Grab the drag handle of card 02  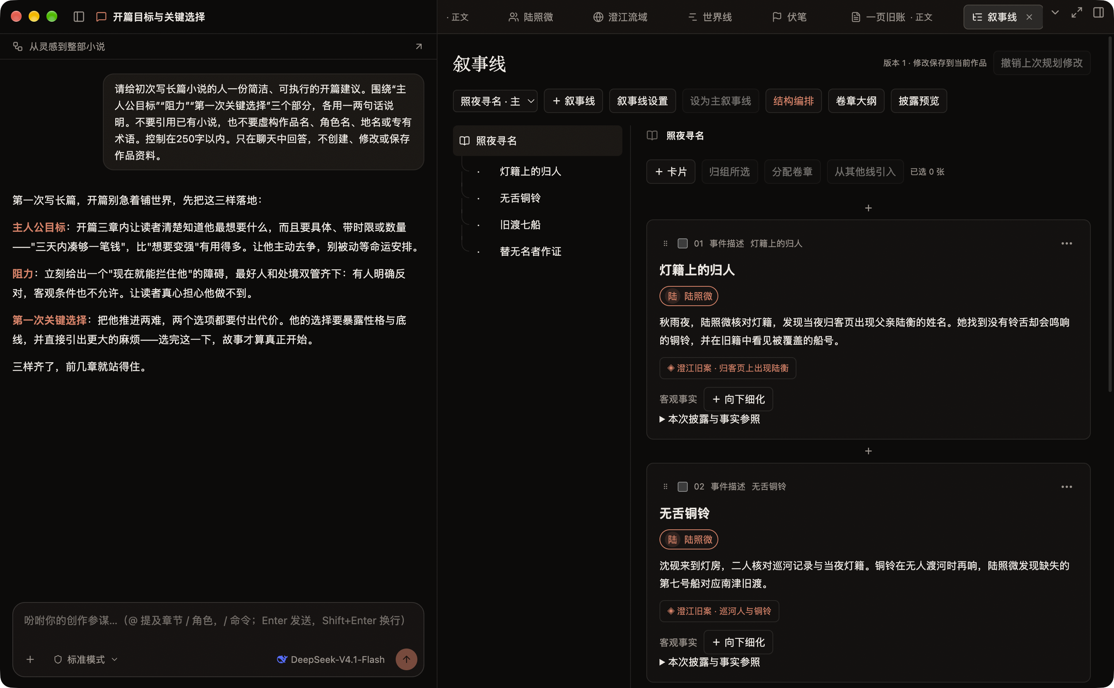(x=665, y=486)
